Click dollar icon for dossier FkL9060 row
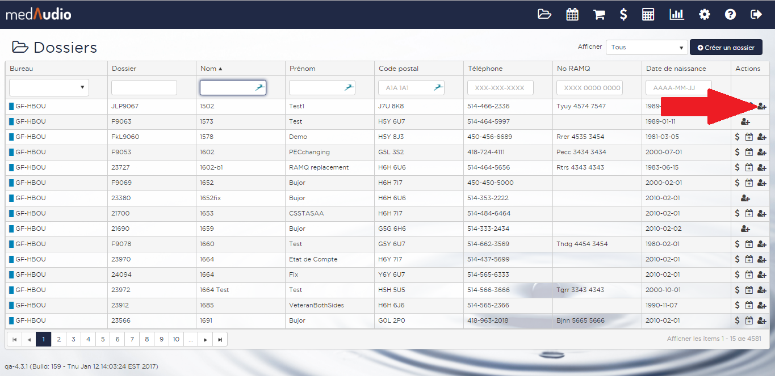775x376 pixels. pos(737,137)
